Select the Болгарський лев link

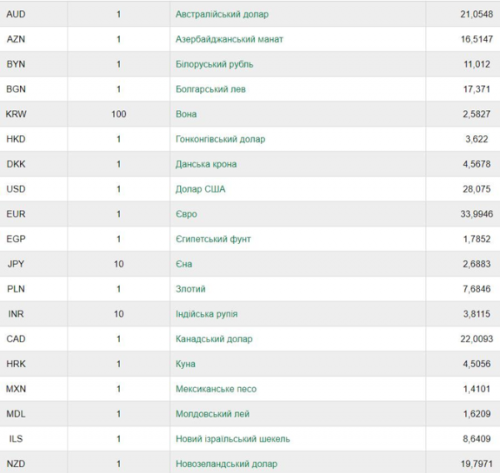[x=211, y=89]
